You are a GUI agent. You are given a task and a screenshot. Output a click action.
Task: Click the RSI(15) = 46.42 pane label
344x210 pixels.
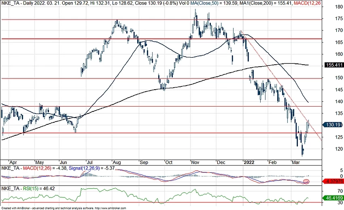click(39, 189)
